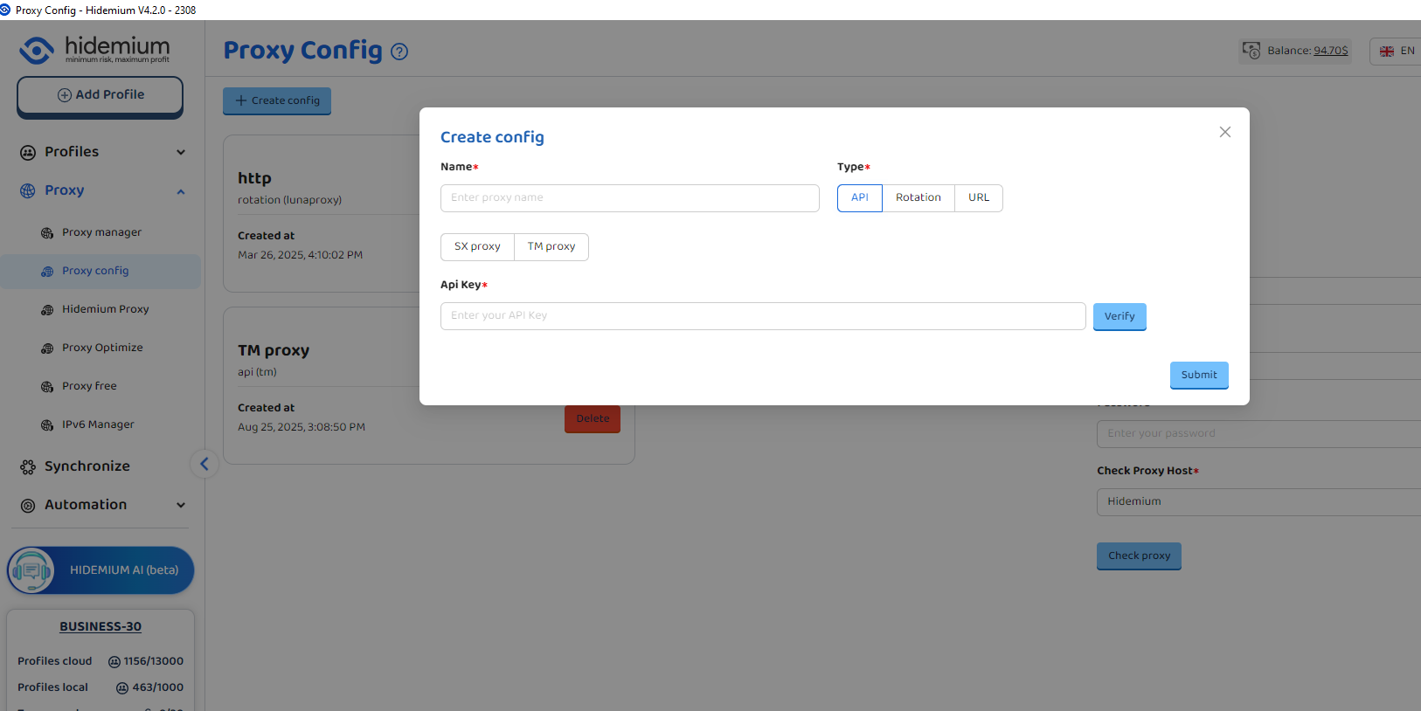Open the Synchronize section

(87, 466)
